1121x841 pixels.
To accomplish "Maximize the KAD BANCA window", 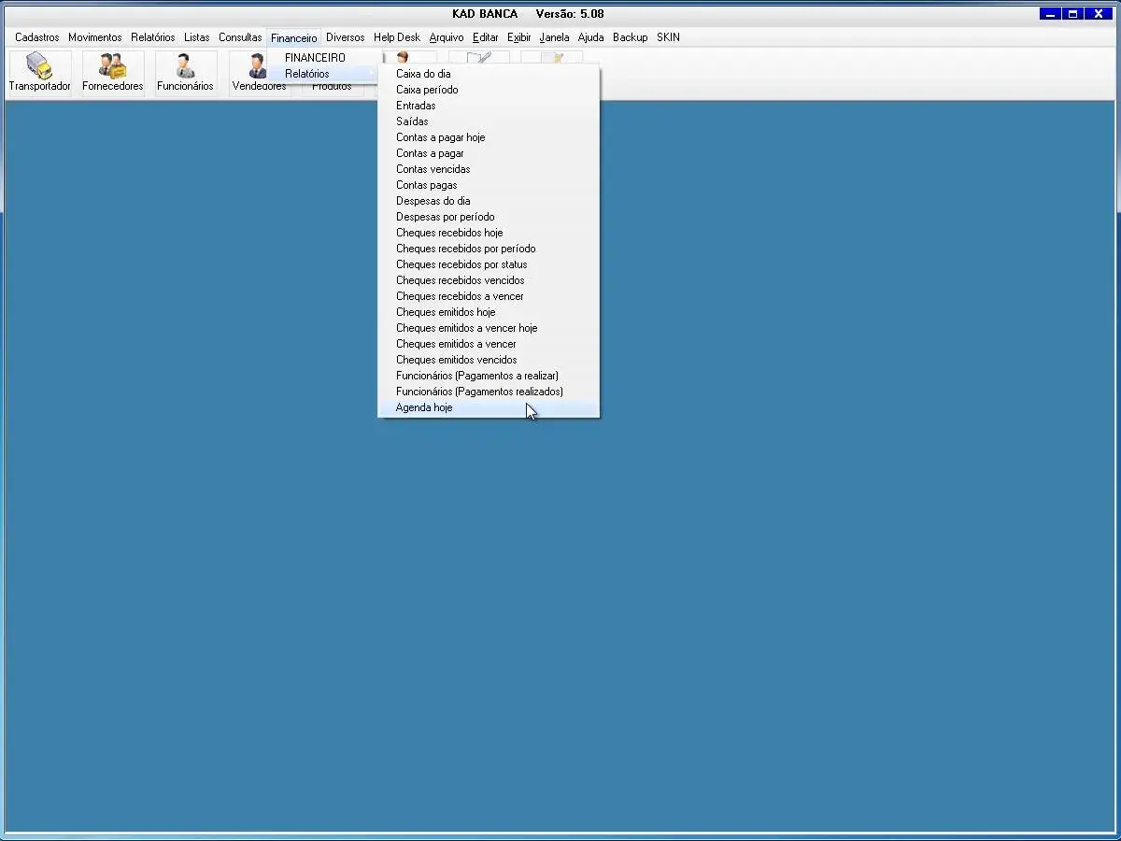I will point(1073,14).
